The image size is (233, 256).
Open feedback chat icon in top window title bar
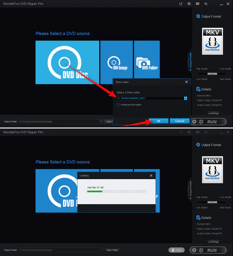pos(198,4)
